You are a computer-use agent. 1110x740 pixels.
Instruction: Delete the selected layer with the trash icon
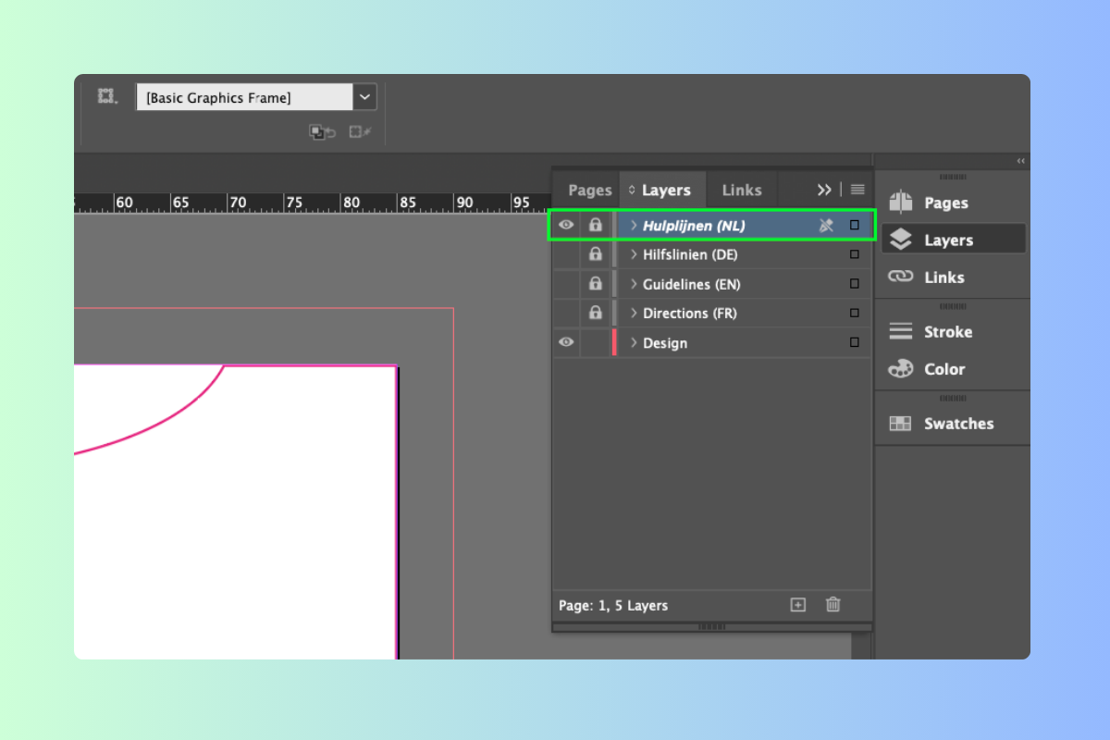pos(833,605)
